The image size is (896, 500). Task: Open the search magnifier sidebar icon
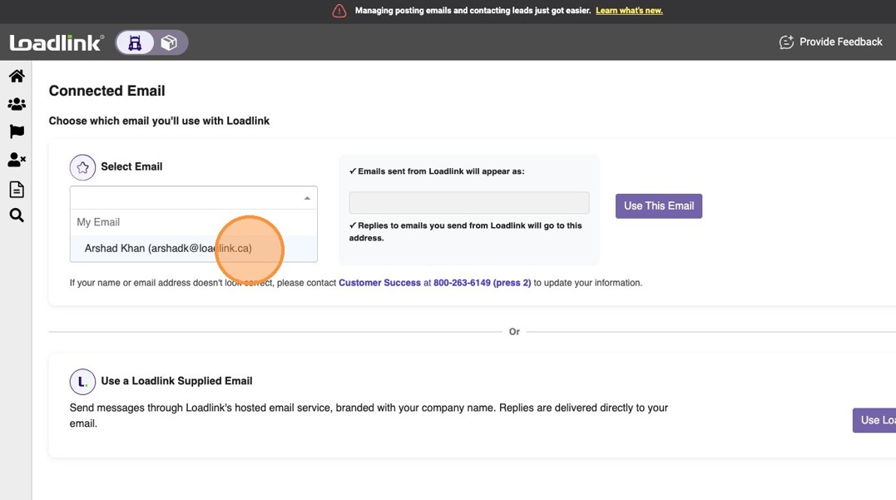[17, 215]
